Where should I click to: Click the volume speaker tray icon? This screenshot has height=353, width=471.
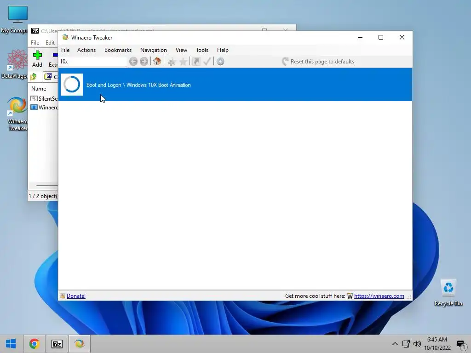(x=417, y=344)
